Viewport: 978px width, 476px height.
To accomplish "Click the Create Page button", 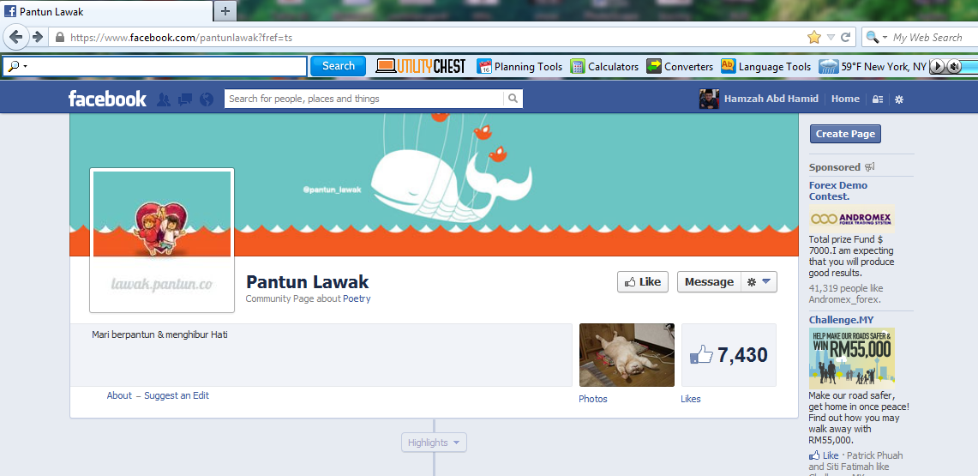I will click(845, 134).
